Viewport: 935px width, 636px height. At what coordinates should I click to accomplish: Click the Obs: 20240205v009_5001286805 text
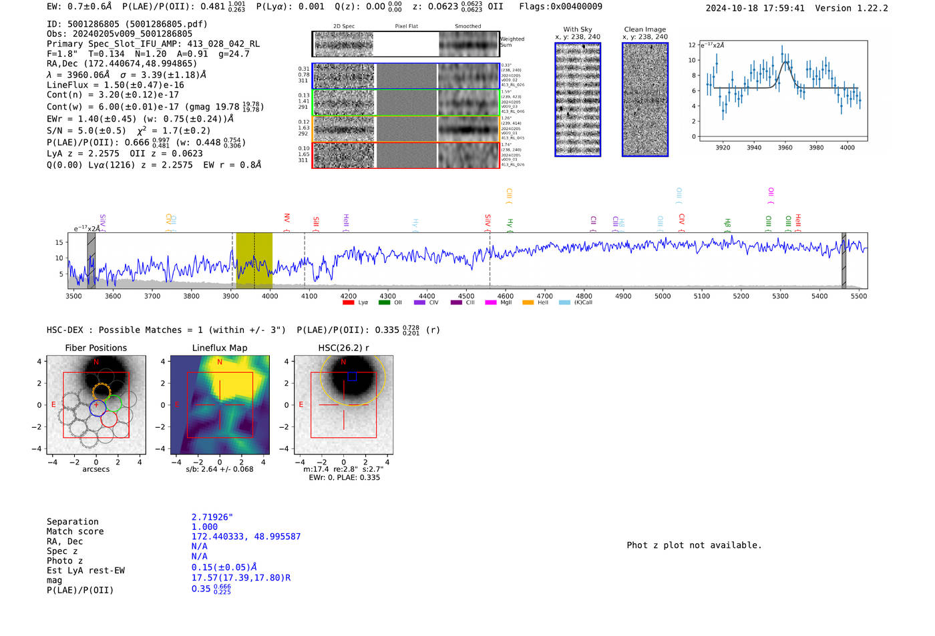pos(120,34)
